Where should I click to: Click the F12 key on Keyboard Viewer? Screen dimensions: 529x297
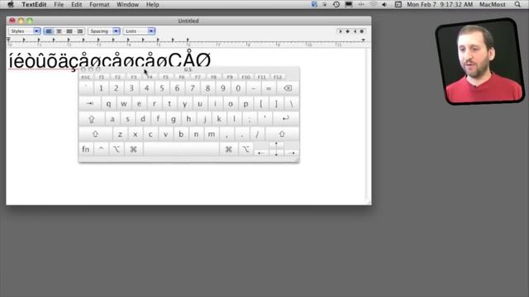[x=278, y=77]
